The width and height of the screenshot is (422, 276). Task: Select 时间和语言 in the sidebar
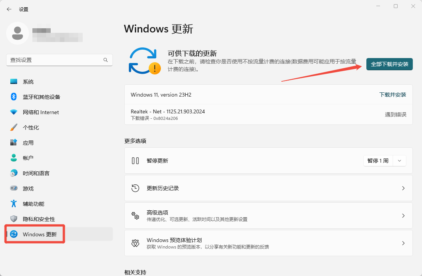[x=36, y=173]
